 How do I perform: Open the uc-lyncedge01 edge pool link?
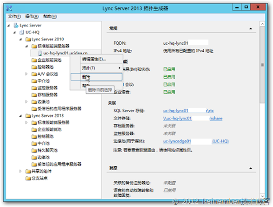pos(177,141)
